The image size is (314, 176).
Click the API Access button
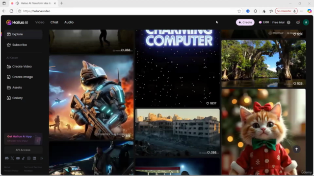pyautogui.click(x=23, y=150)
